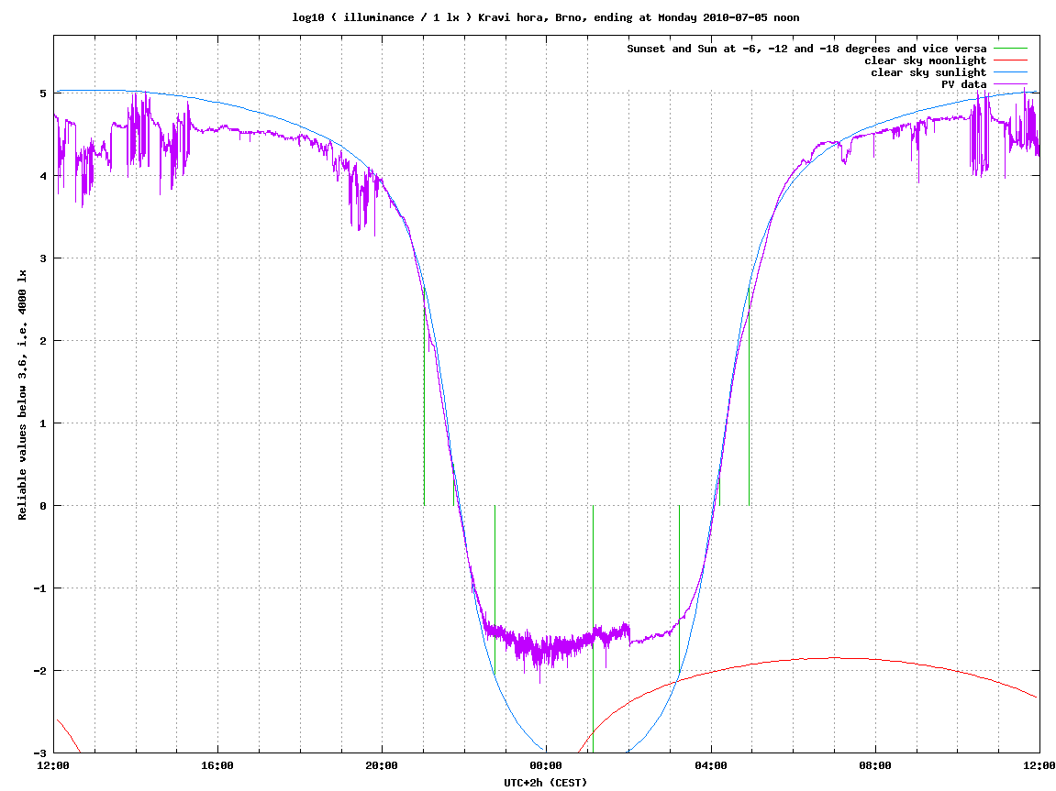Click the x-axis label 'UTC+2h (CEST)'
Image resolution: width=1056 pixels, height=791 pixels.
[546, 782]
